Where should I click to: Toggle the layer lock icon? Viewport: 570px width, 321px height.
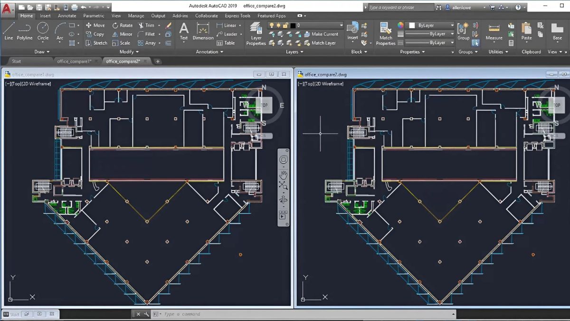pos(285,25)
